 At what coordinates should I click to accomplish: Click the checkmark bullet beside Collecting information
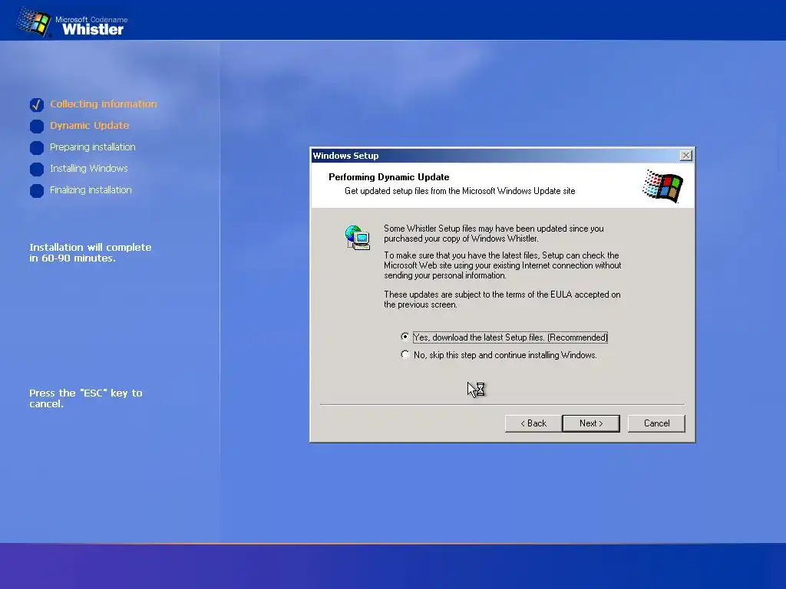pos(37,104)
